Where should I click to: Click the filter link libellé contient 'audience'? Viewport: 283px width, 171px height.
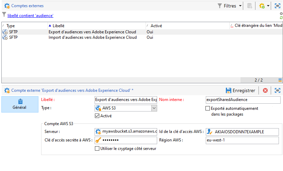pyautogui.click(x=30, y=16)
